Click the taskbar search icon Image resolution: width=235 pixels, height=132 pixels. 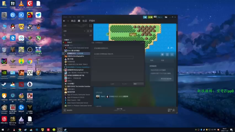click(8, 130)
